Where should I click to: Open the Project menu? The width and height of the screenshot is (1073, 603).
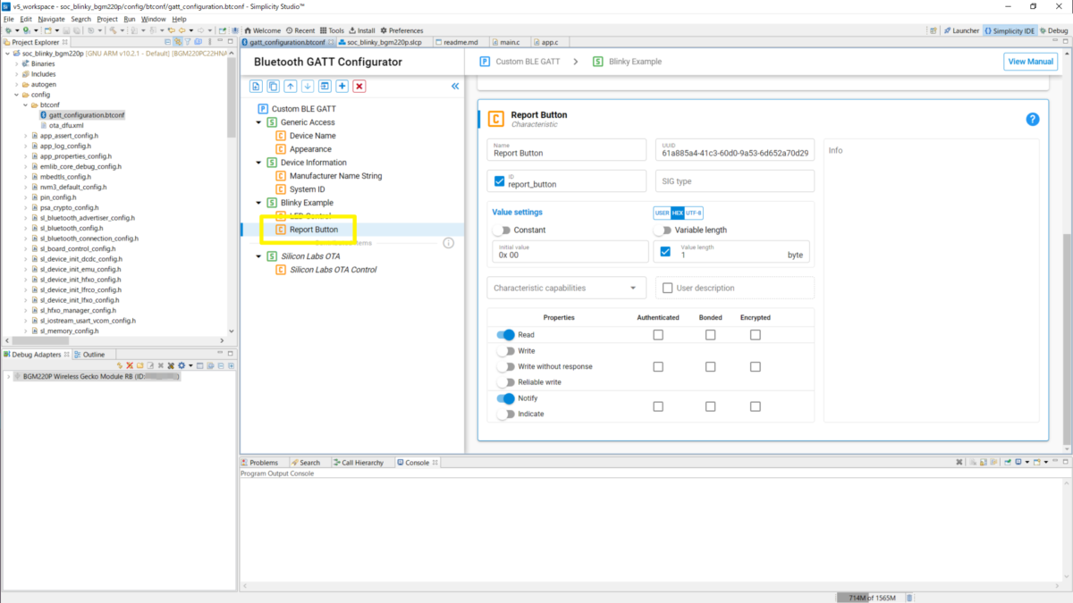click(107, 19)
